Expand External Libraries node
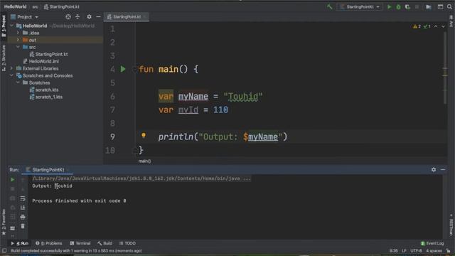The width and height of the screenshot is (455, 256). (x=11, y=68)
